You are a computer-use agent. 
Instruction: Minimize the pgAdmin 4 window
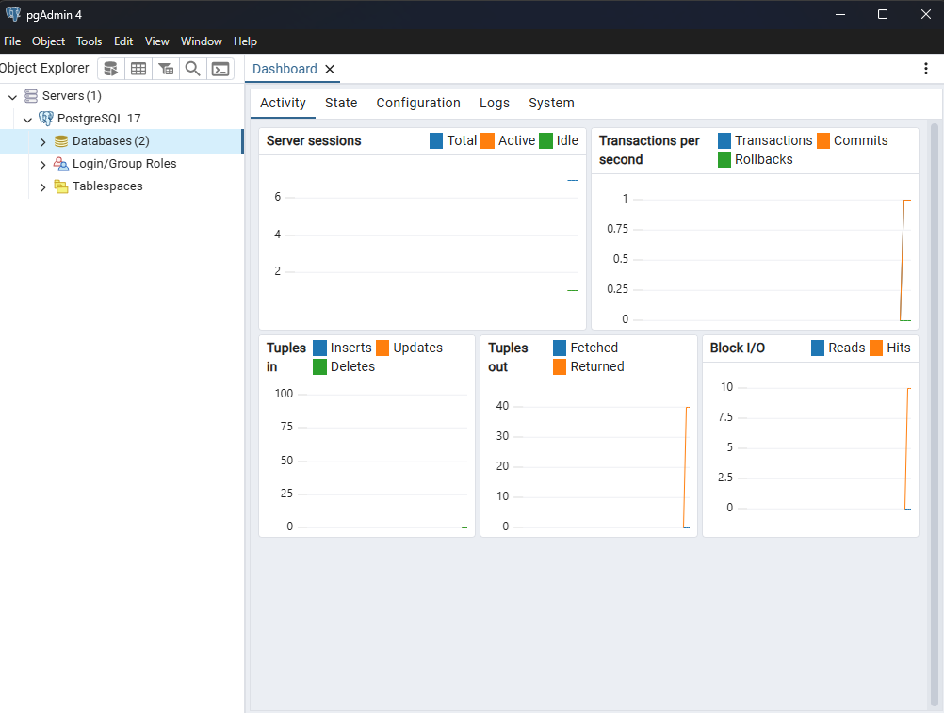click(x=840, y=14)
